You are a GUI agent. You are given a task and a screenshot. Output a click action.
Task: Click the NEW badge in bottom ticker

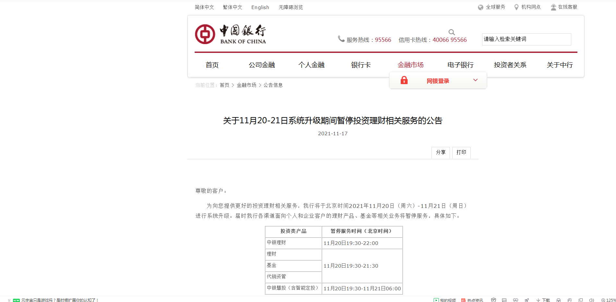[16, 300]
